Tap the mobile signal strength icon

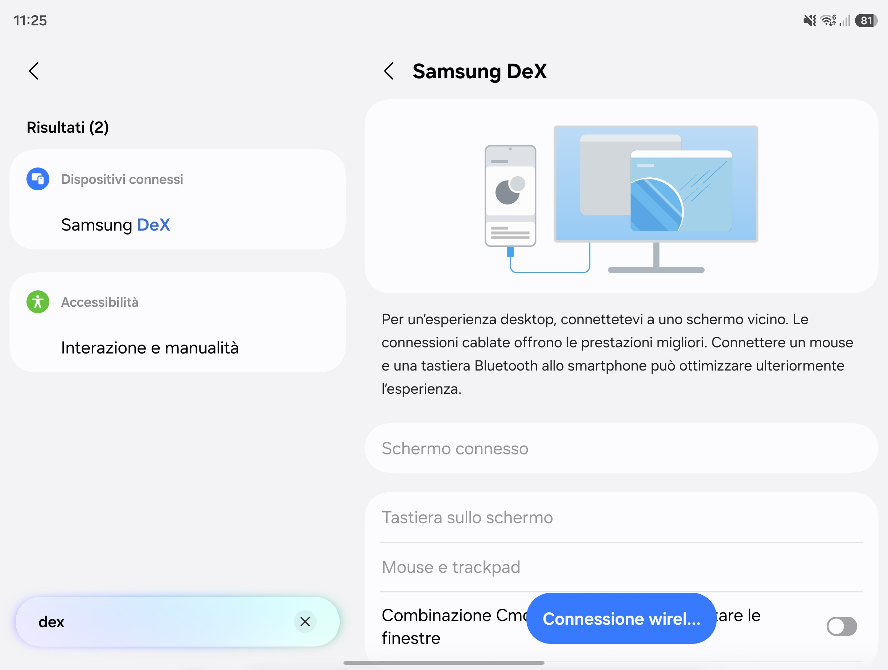pos(844,20)
